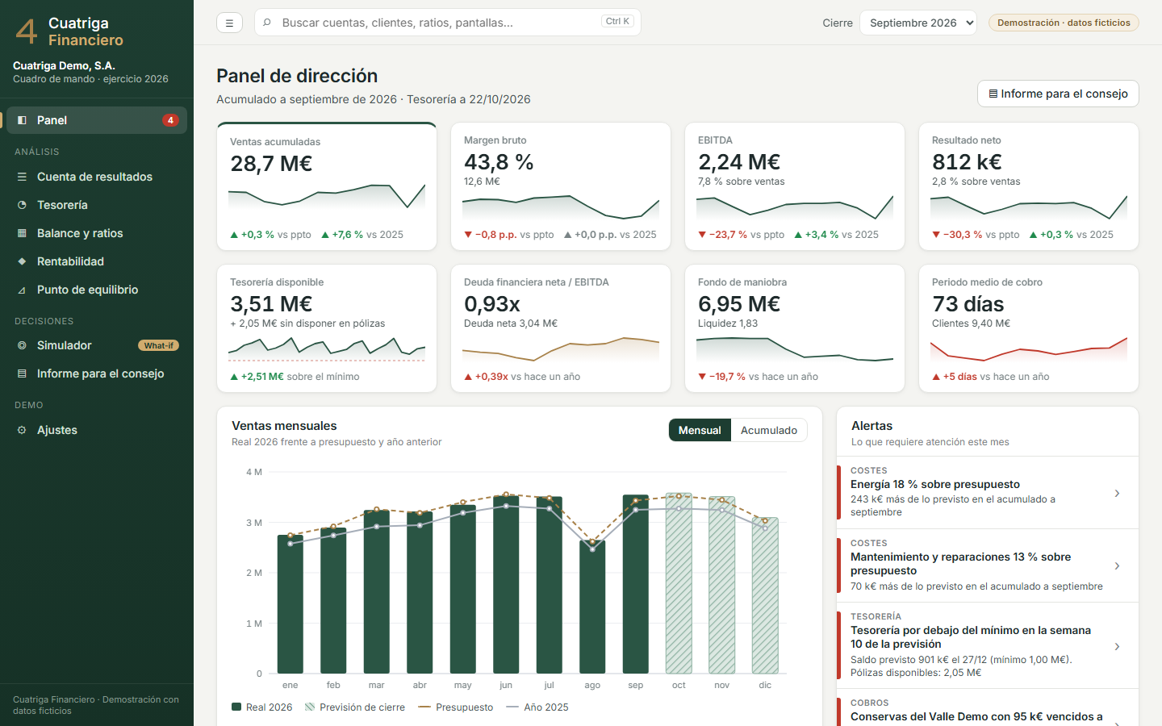The width and height of the screenshot is (1162, 726).
Task: Switch chart to Mensual view
Action: click(700, 430)
